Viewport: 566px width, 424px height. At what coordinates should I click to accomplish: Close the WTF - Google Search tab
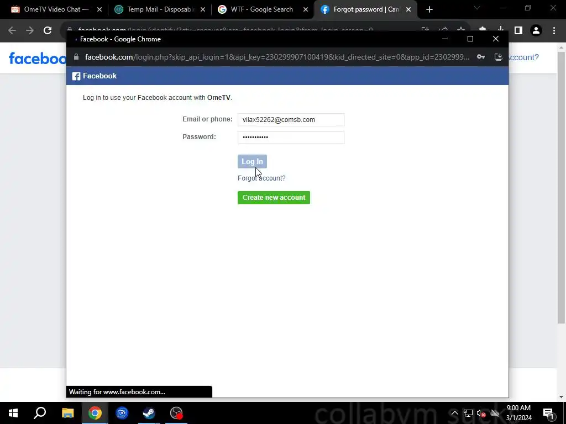coord(305,10)
